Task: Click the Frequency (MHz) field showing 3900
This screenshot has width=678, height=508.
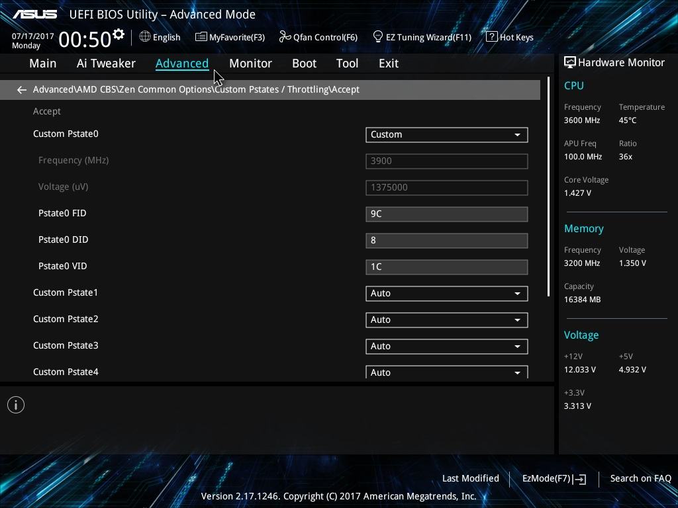Action: click(447, 161)
